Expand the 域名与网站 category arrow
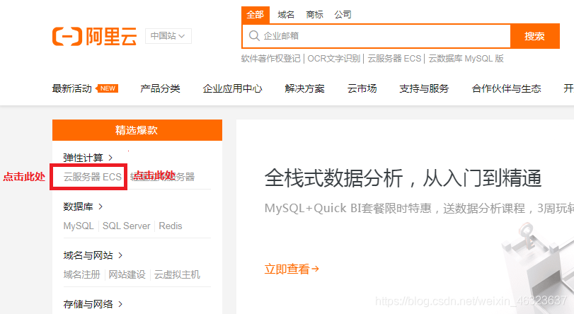This screenshot has width=574, height=314. click(120, 255)
